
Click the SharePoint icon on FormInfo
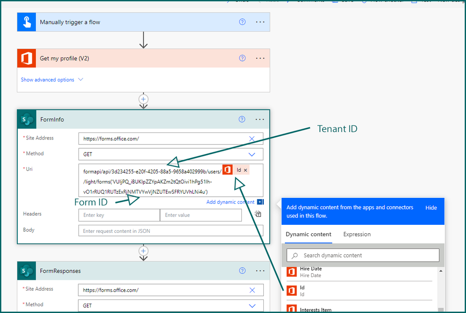[x=27, y=119]
